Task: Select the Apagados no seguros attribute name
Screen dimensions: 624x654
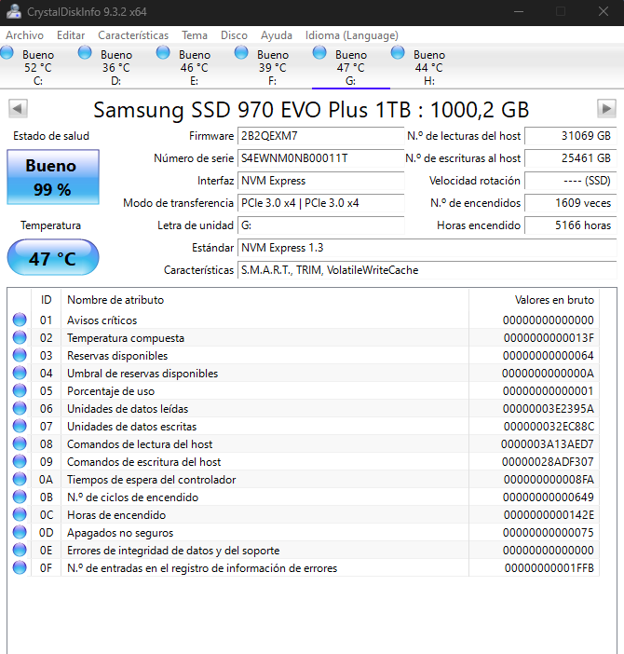Action: click(x=120, y=533)
